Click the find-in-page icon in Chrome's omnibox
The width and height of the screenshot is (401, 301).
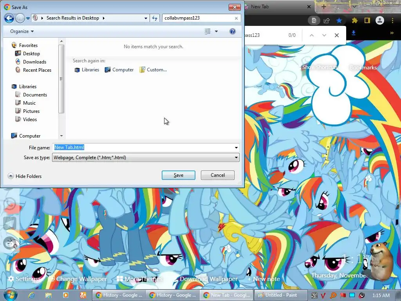(314, 20)
